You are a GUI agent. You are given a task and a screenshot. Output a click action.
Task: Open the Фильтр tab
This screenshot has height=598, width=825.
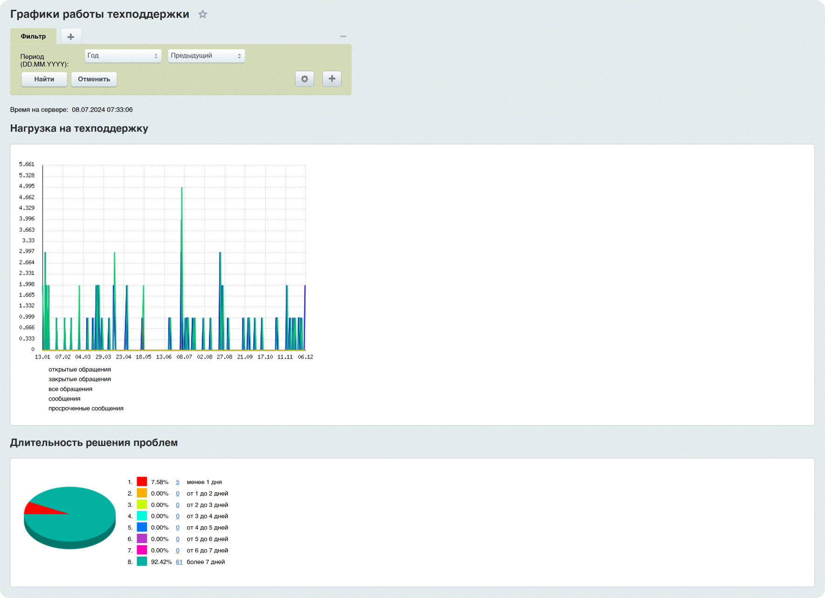33,36
